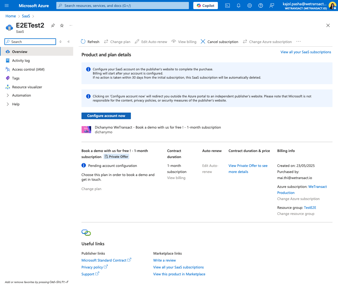Click Change resource group
The image size is (338, 285).
coord(296,214)
